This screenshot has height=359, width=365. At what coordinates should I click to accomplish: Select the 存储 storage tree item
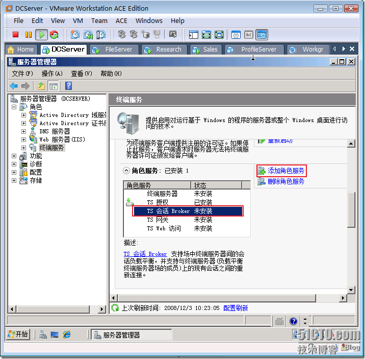36,180
